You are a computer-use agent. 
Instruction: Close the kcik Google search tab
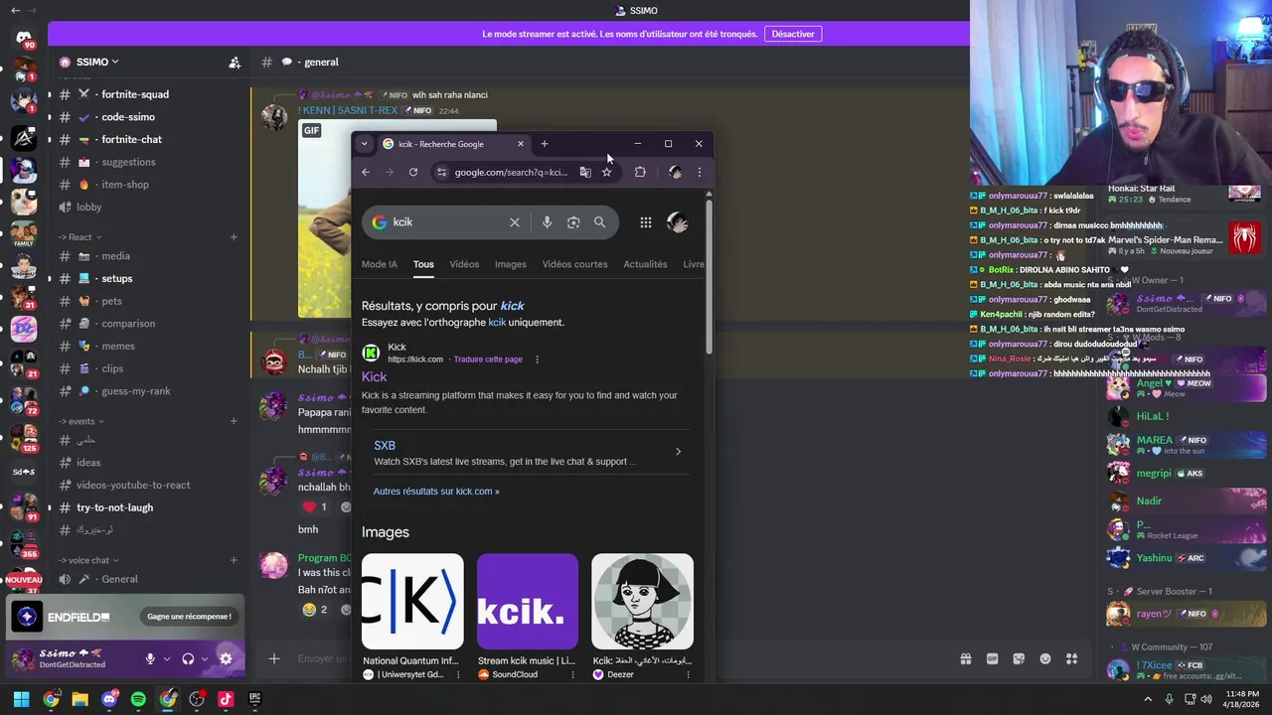(x=520, y=144)
